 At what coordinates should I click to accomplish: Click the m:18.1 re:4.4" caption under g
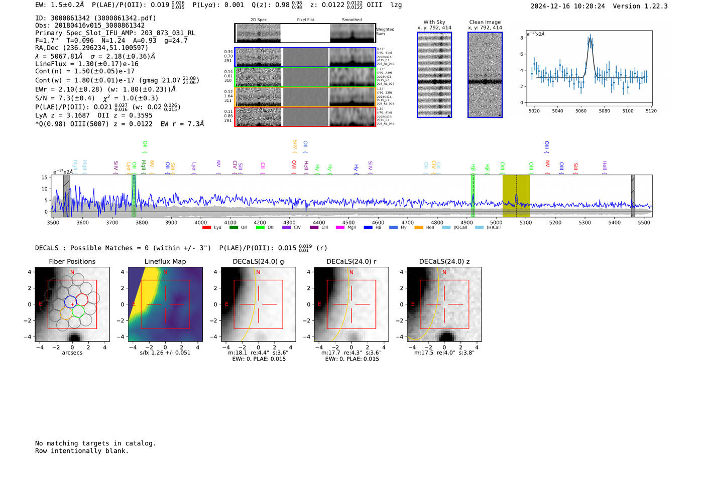[x=259, y=353]
